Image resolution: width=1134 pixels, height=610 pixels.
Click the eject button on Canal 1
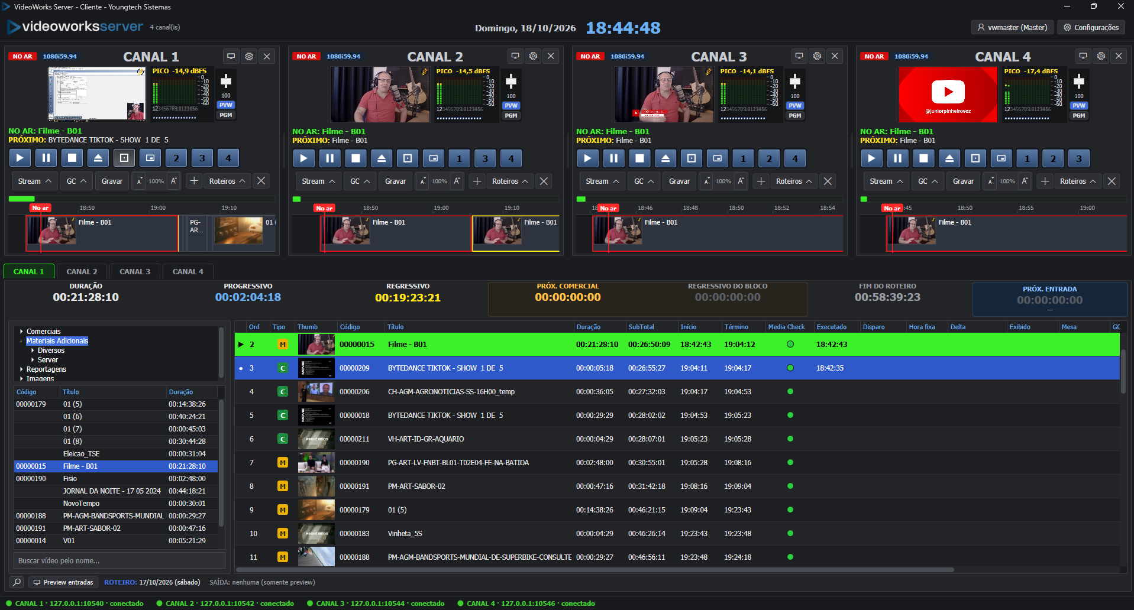point(98,158)
